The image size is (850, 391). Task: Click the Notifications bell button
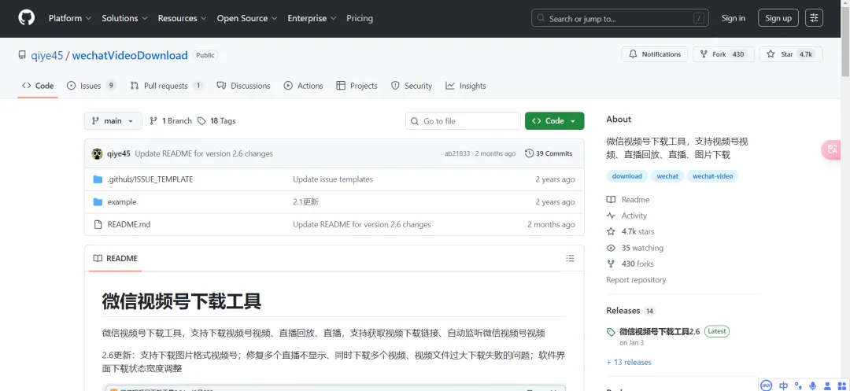[x=654, y=54]
